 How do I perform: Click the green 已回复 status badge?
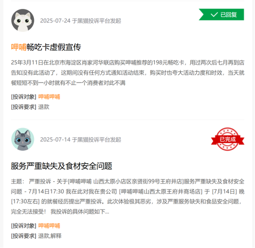pyautogui.click(x=221, y=15)
